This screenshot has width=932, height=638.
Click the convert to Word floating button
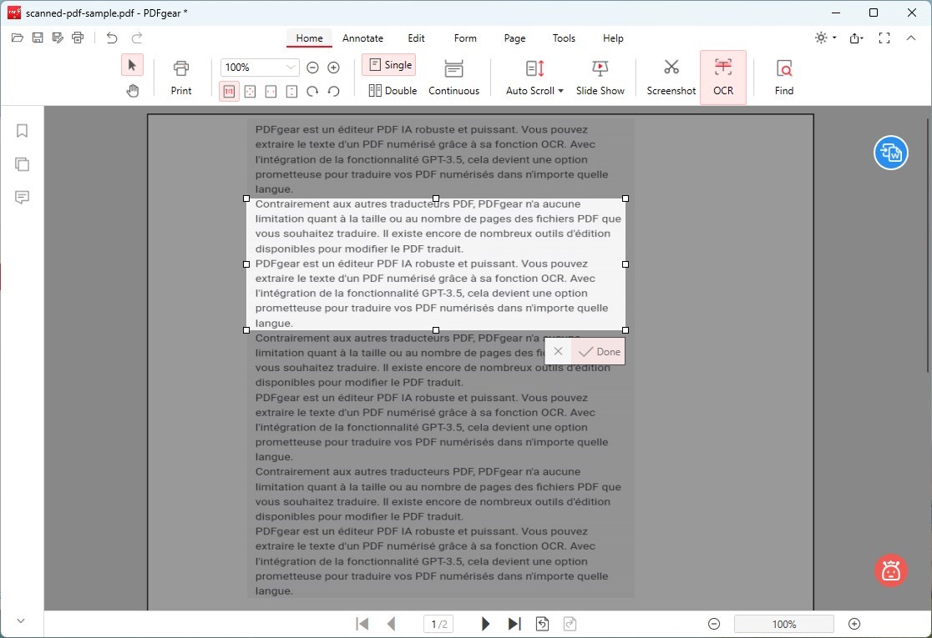890,153
